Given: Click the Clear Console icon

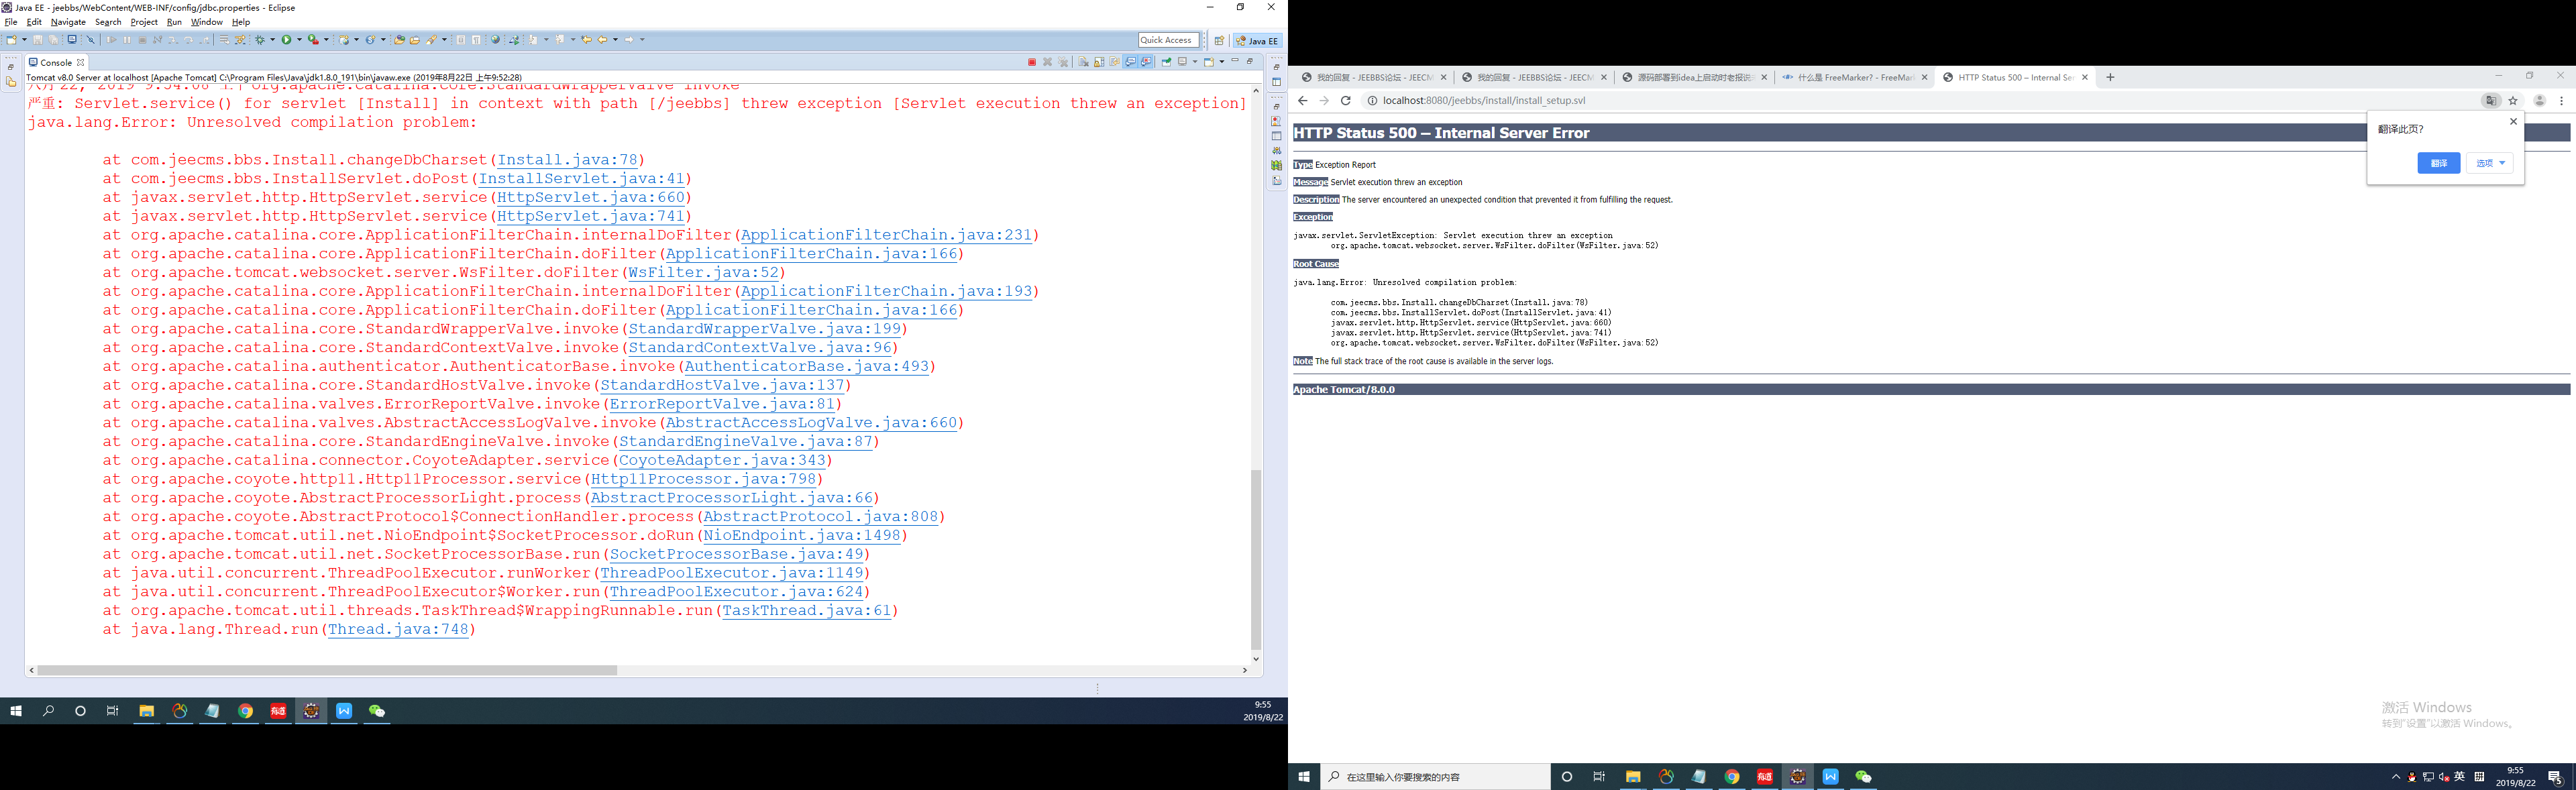Looking at the screenshot, I should [1083, 62].
